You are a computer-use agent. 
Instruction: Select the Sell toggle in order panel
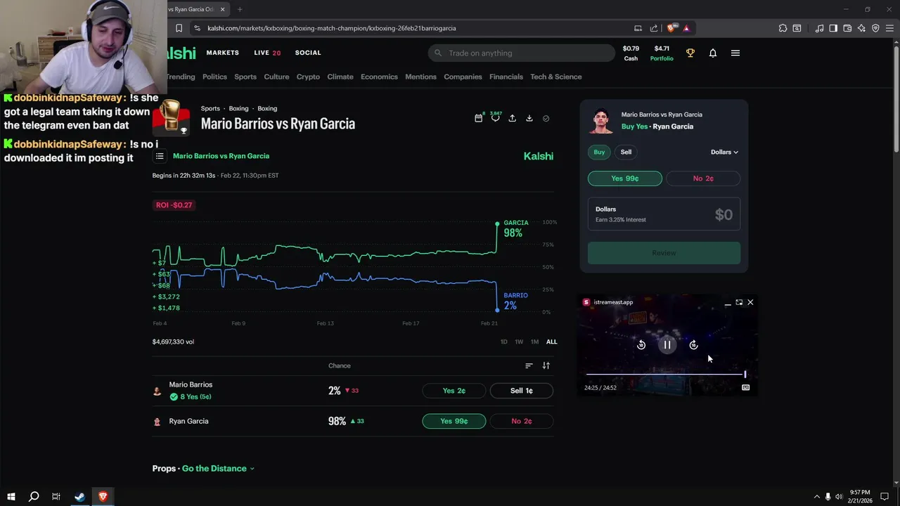point(626,152)
